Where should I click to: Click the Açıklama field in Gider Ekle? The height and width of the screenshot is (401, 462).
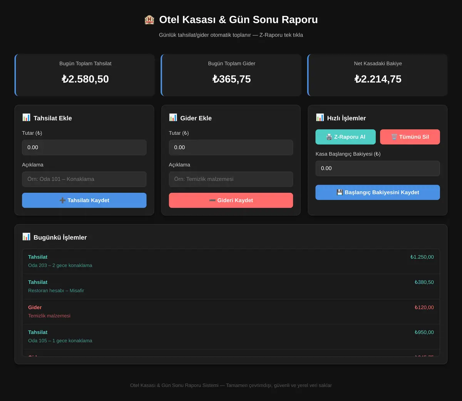tap(231, 179)
